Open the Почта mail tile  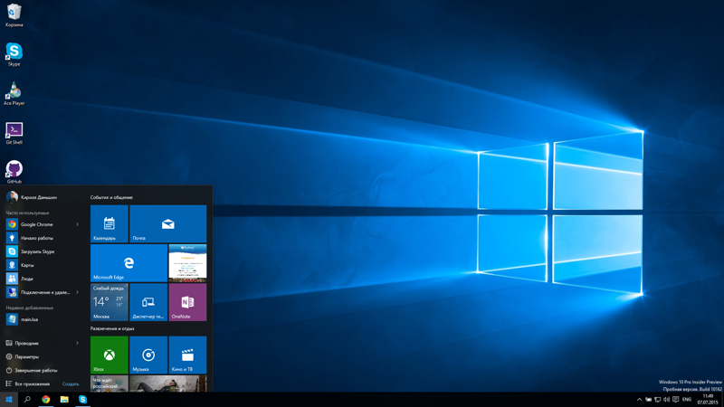point(168,223)
